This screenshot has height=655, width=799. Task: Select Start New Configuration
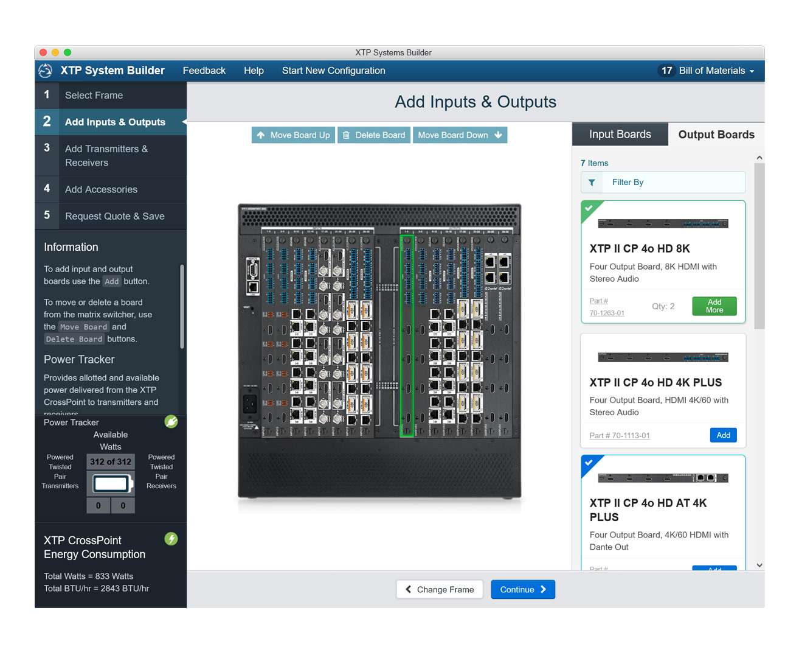(334, 71)
